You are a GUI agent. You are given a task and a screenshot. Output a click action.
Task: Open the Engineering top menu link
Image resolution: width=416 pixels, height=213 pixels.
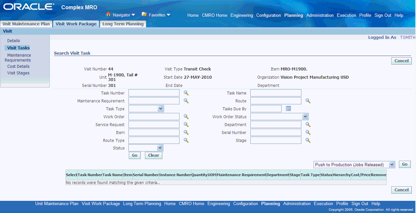(242, 15)
